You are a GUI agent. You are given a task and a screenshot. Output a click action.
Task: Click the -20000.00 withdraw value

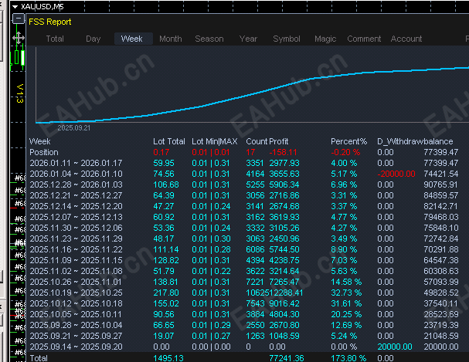click(396, 174)
